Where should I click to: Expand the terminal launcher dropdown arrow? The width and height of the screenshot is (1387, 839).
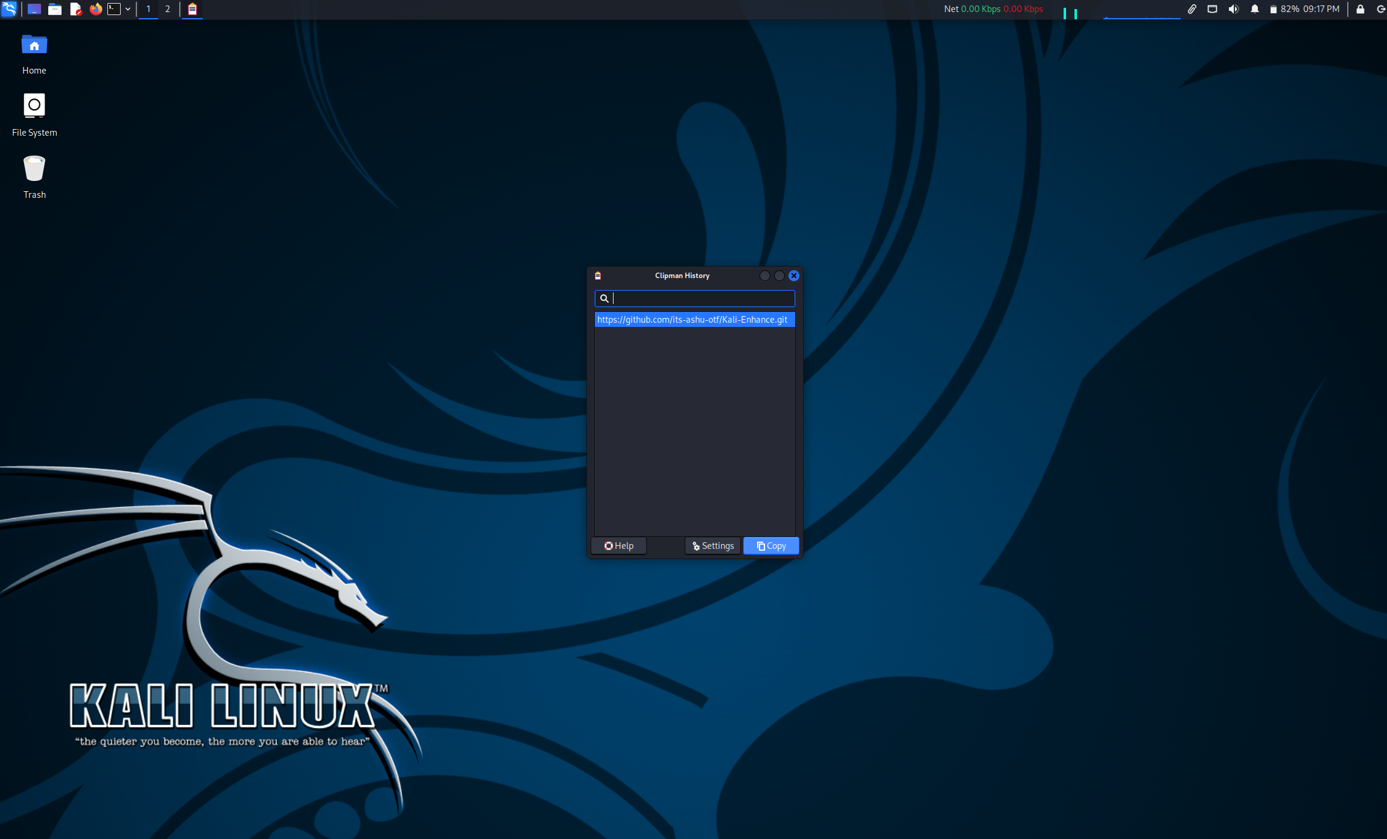[x=127, y=9]
